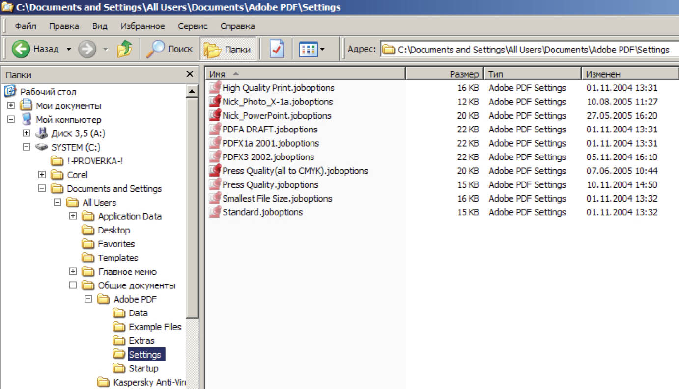Viewport: 679px width, 389px height.
Task: Select PDFX3 2002.joboptions file icon
Action: tap(215, 157)
